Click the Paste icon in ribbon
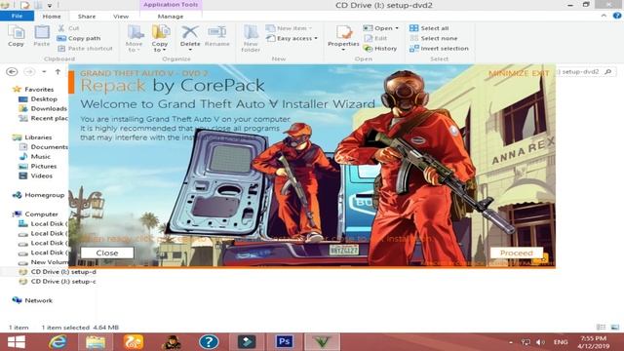The image size is (624, 351). click(41, 36)
